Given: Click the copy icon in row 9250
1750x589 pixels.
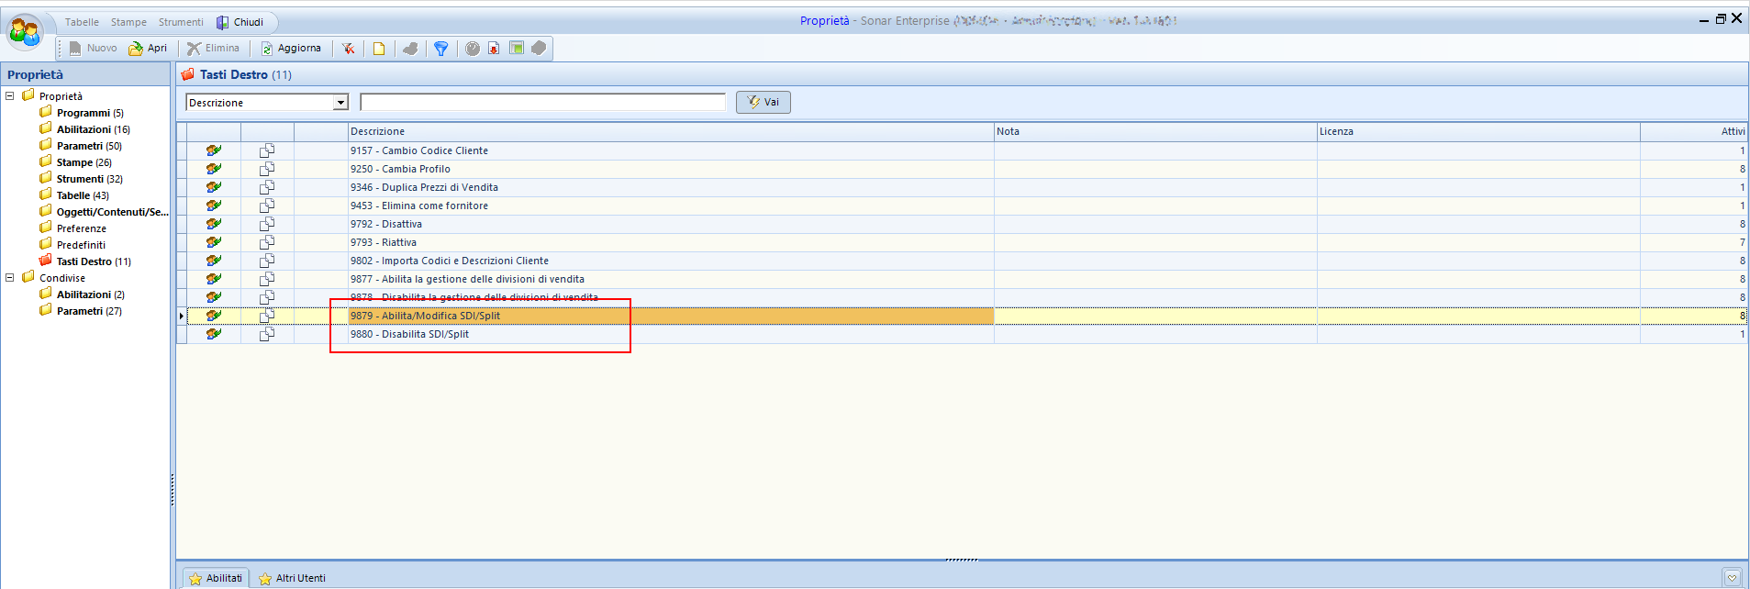Looking at the screenshot, I should pyautogui.click(x=267, y=169).
